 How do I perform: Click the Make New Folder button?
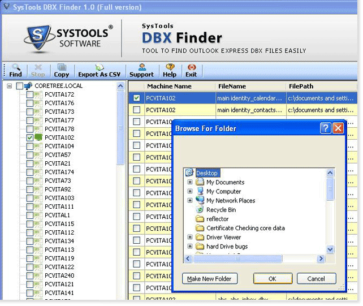point(210,278)
